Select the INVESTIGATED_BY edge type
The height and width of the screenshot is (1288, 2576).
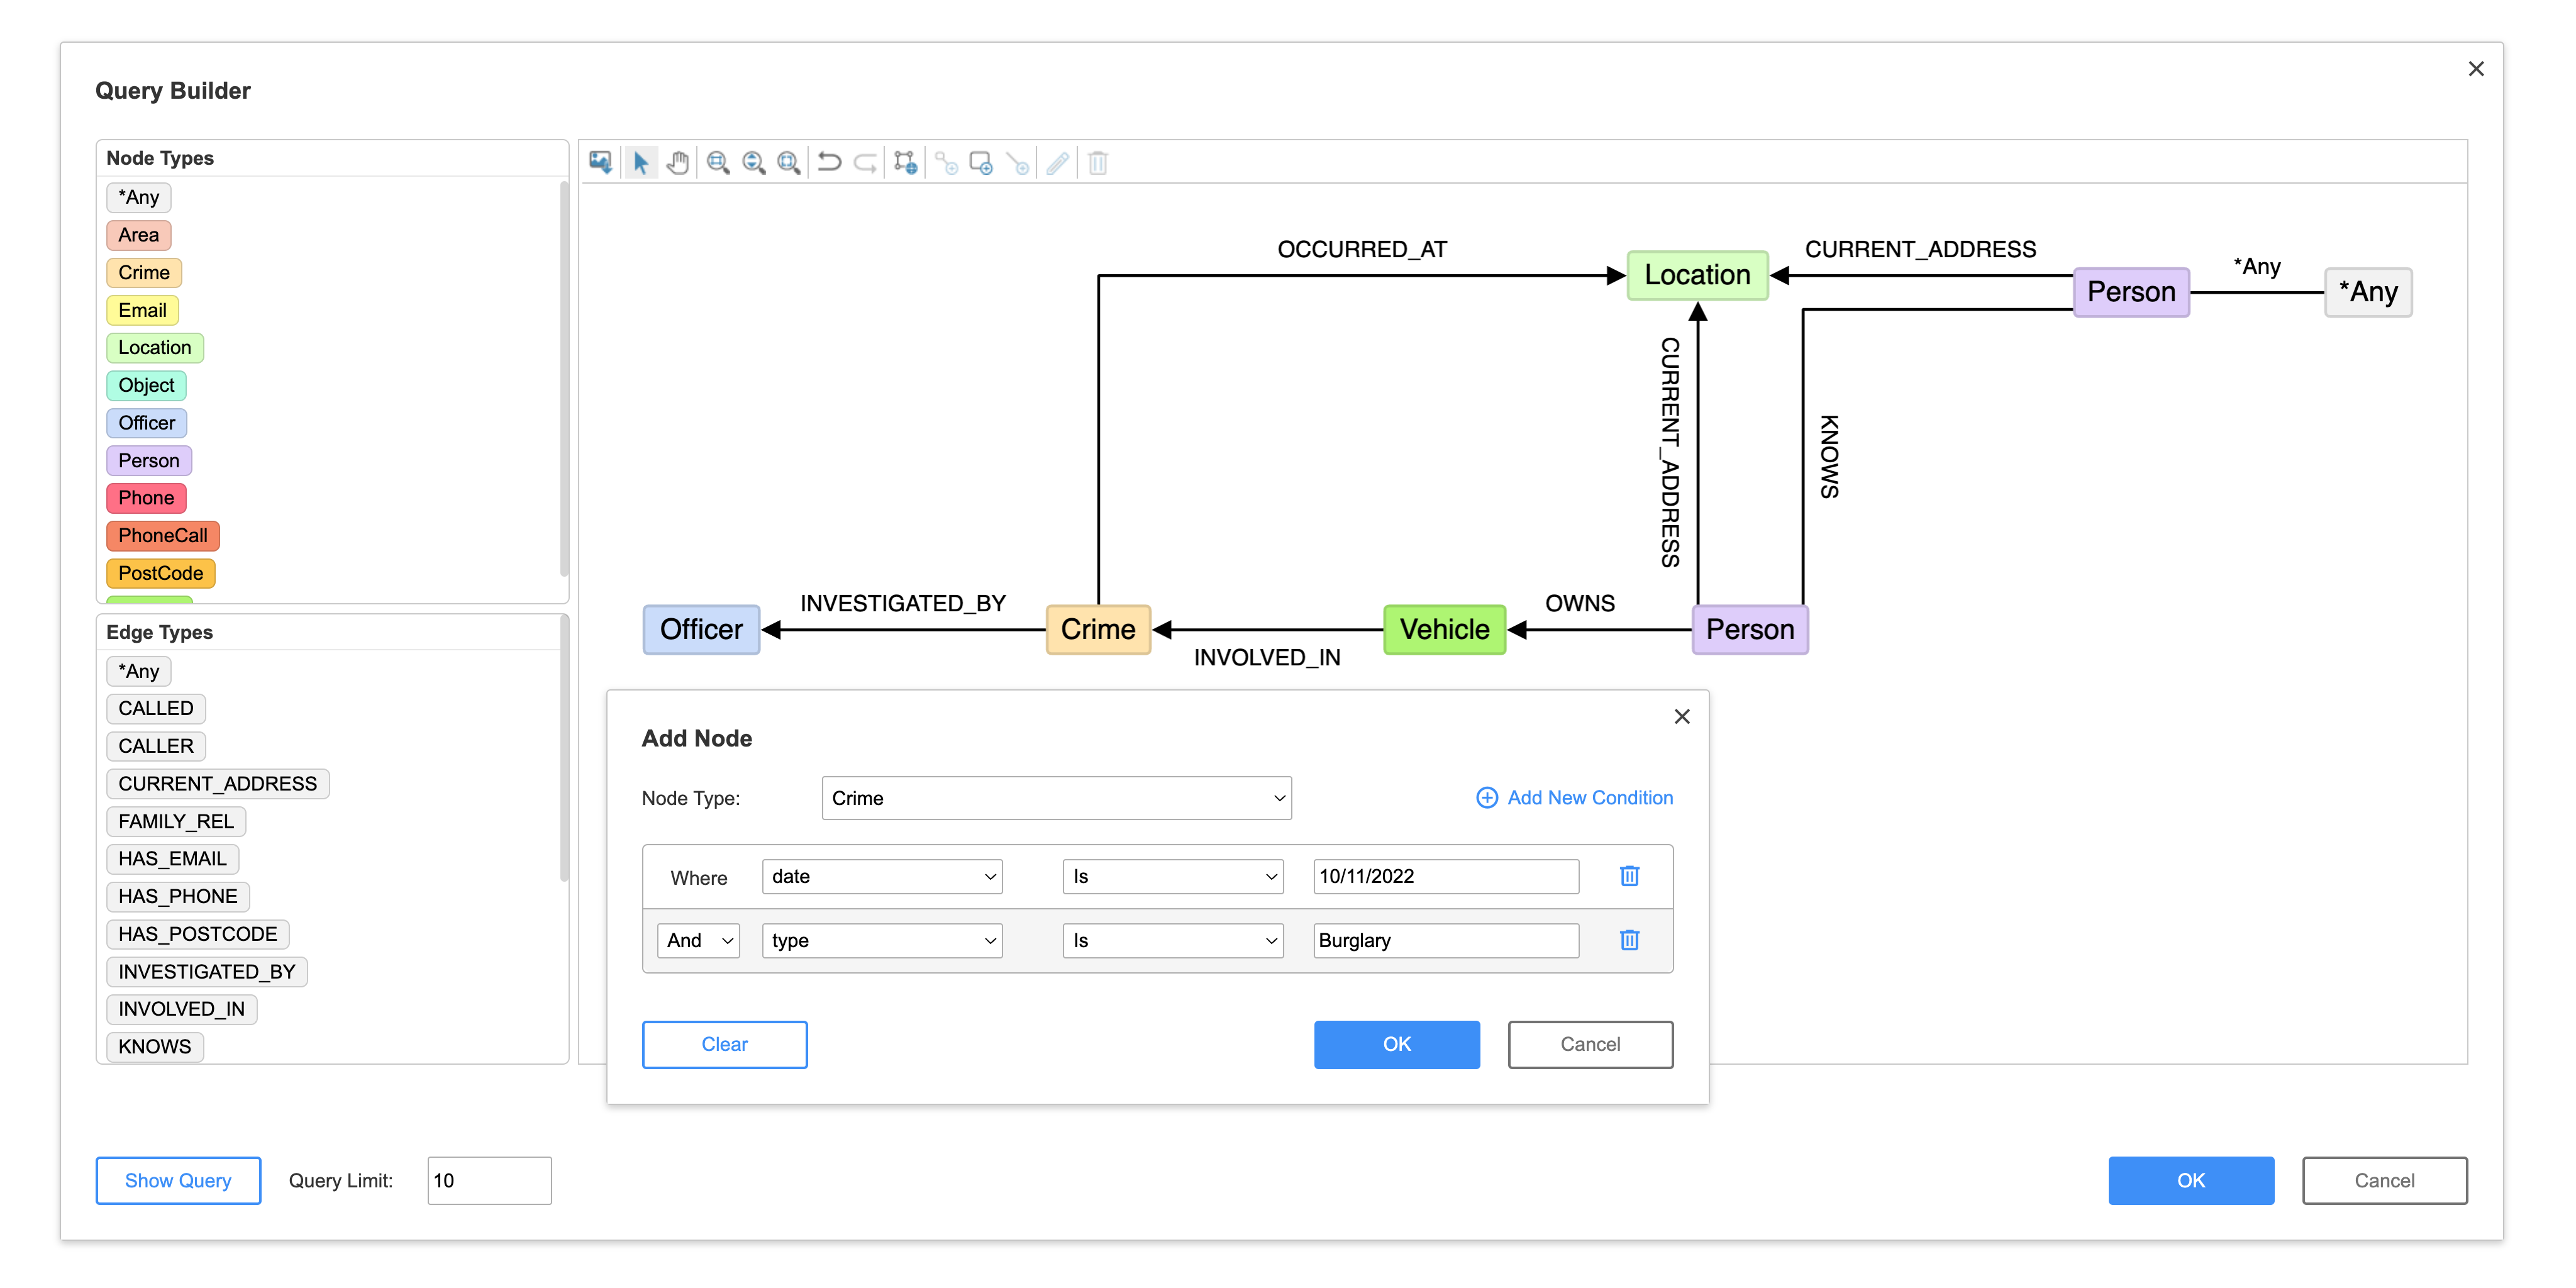click(x=206, y=971)
